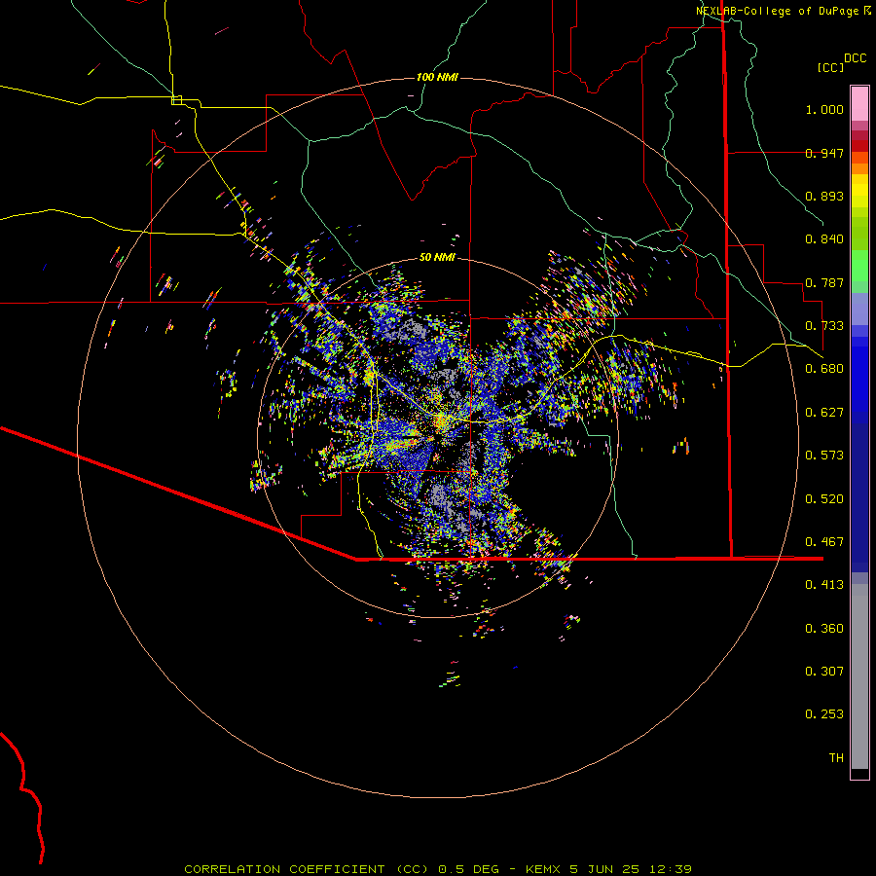Screen dimensions: 876x876
Task: Click the pink segment of the color bar
Action: [x=859, y=104]
